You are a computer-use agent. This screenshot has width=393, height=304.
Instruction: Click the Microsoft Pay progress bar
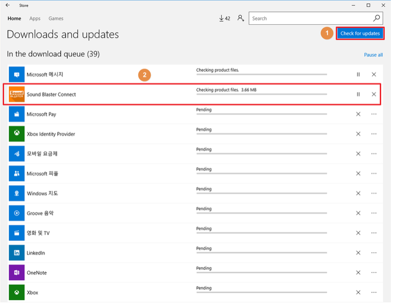coord(261,114)
